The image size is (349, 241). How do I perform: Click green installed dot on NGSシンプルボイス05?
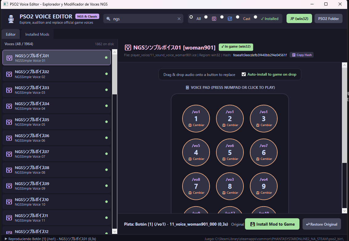106,122
